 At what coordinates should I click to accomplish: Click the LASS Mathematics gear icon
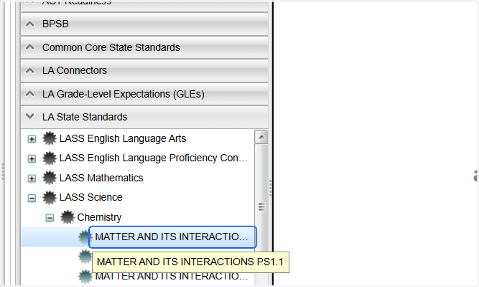[x=49, y=178]
